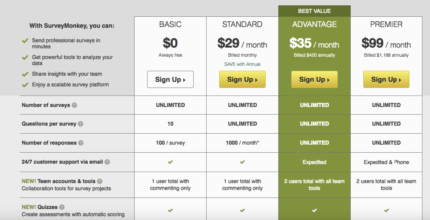This screenshot has height=220, width=430.
Task: Choose Sign Up for Advantage plan
Action: point(314,80)
